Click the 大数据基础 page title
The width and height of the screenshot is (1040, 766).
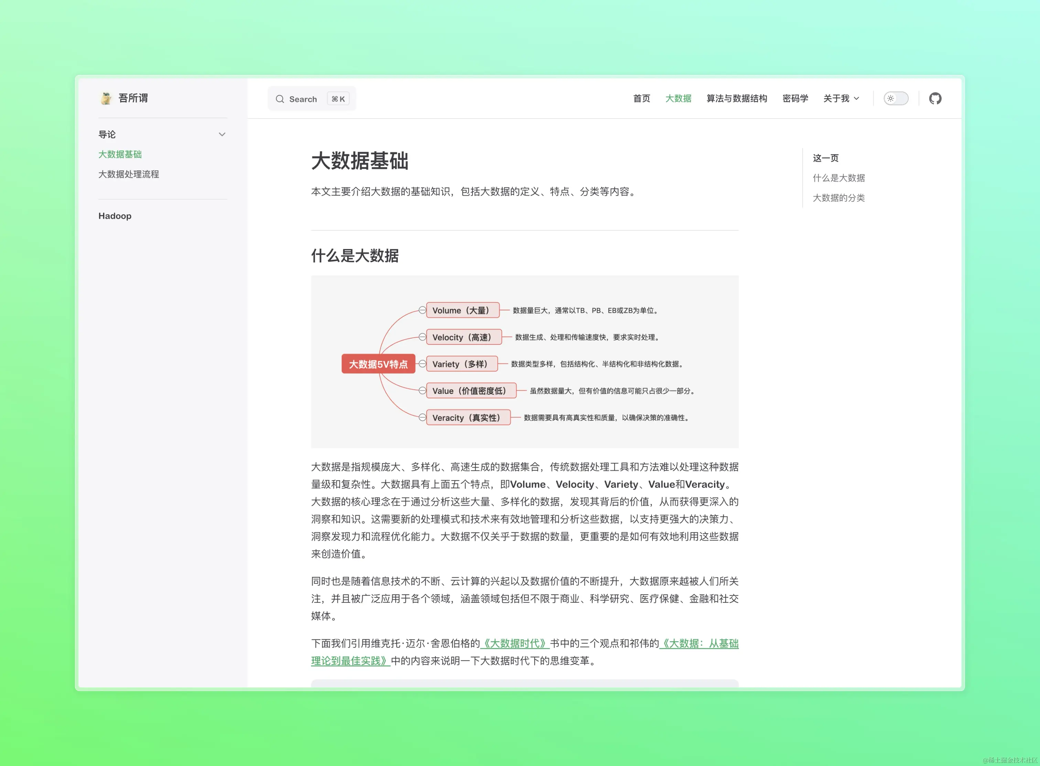point(360,161)
